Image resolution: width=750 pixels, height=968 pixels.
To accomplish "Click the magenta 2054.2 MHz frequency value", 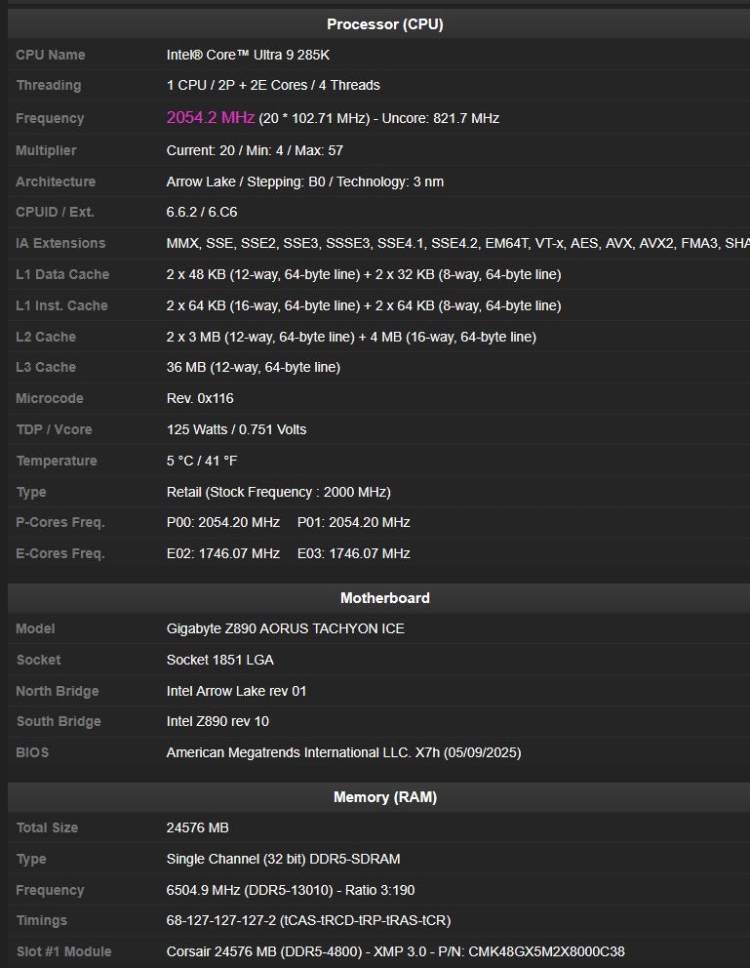I will click(211, 118).
